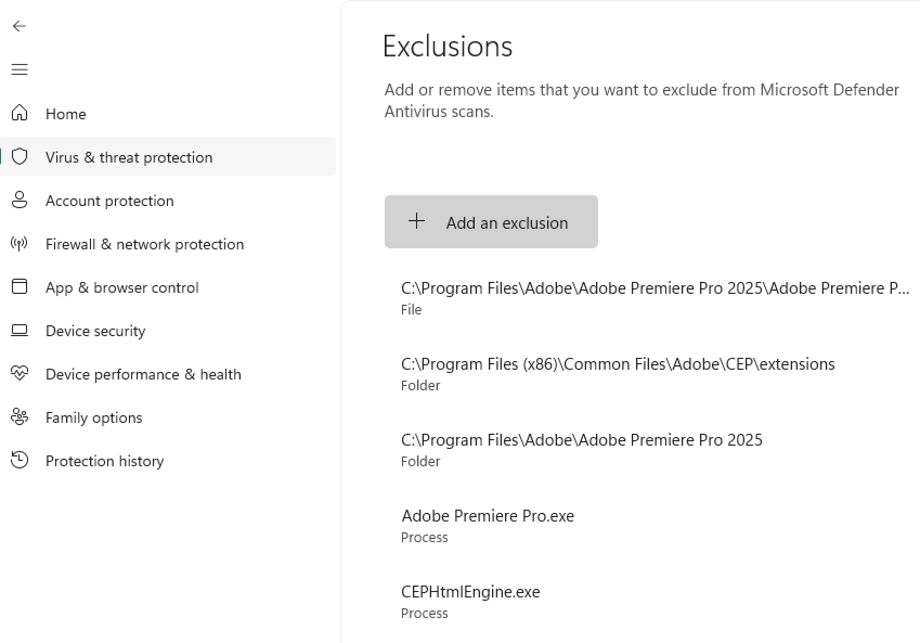Click the Family options people icon
The height and width of the screenshot is (643, 920).
click(x=20, y=417)
